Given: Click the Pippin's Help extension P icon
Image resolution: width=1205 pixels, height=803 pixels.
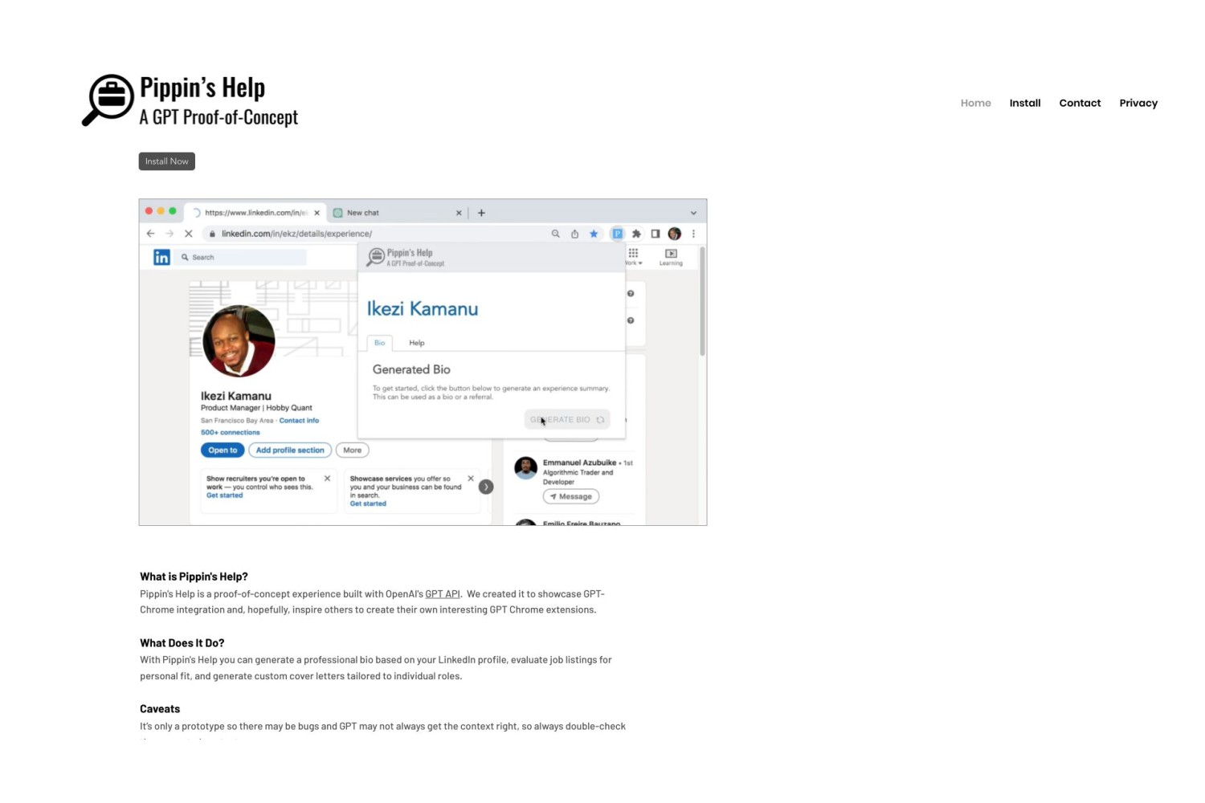Looking at the screenshot, I should tap(617, 234).
